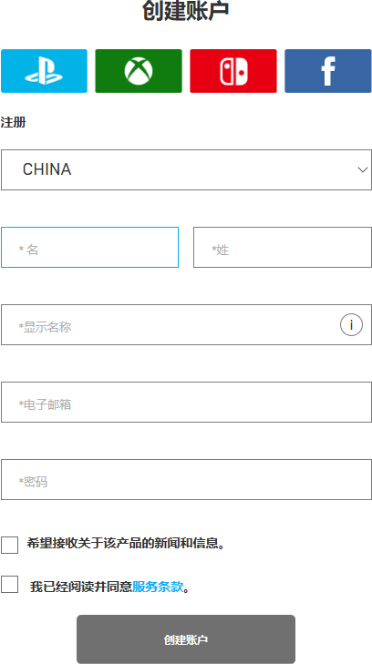Image resolution: width=372 pixels, height=664 pixels.
Task: Select the 显示名称 display name field
Action: pyautogui.click(x=186, y=325)
